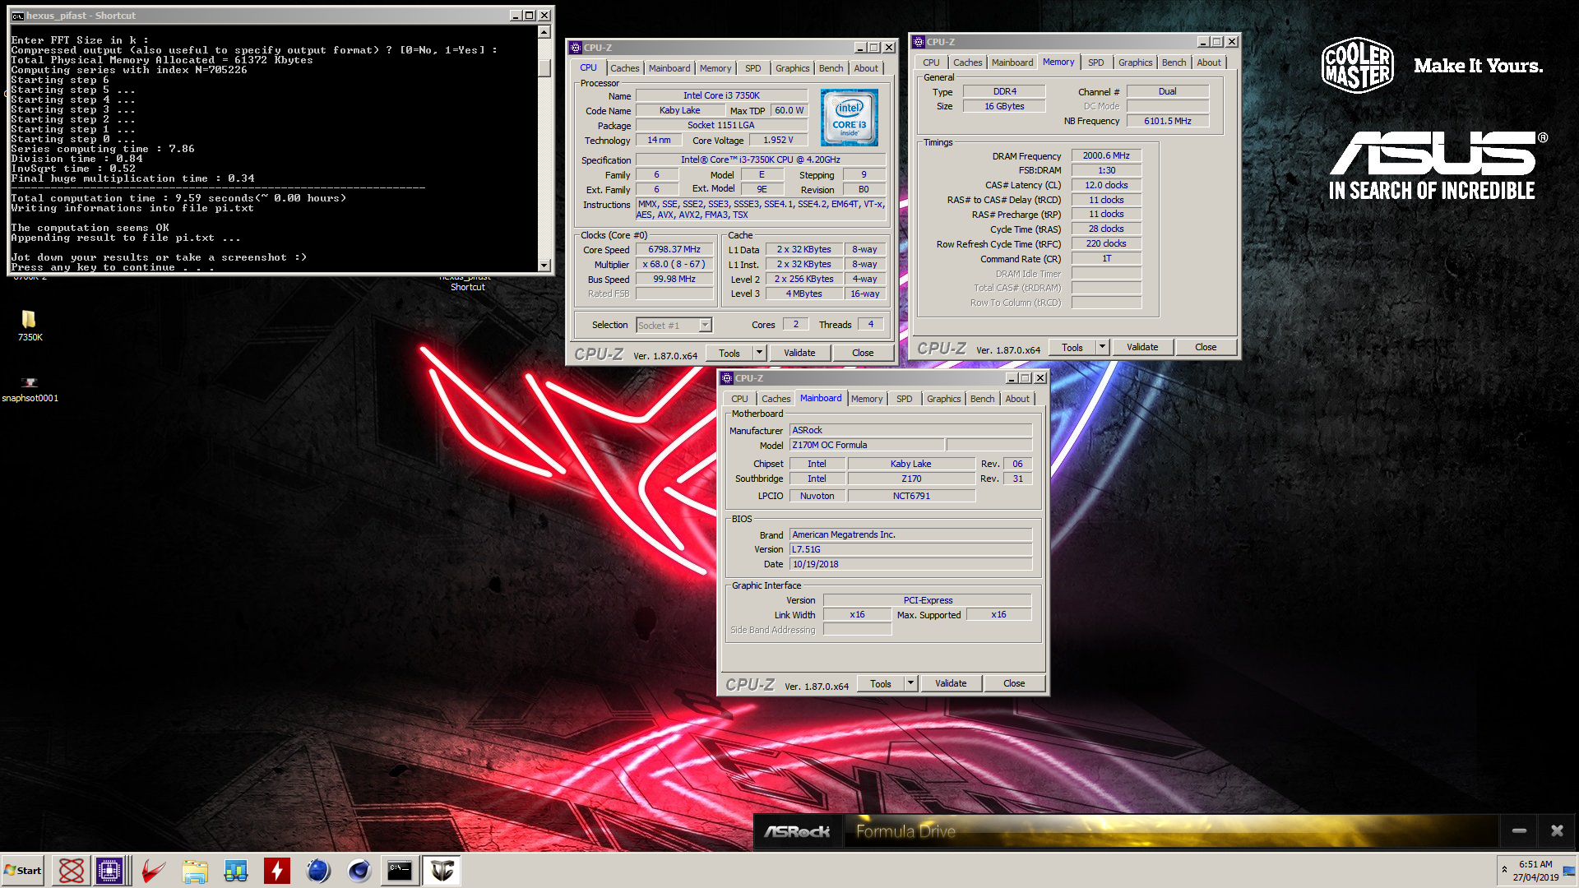Click Close button in CPU window

click(x=863, y=353)
